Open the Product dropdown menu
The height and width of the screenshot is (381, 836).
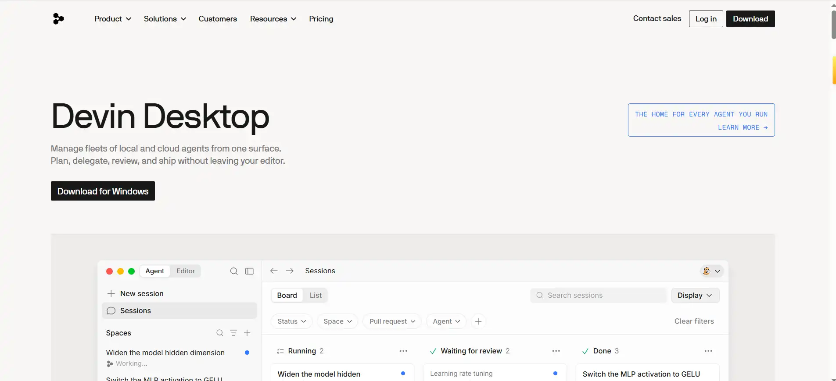coord(113,19)
